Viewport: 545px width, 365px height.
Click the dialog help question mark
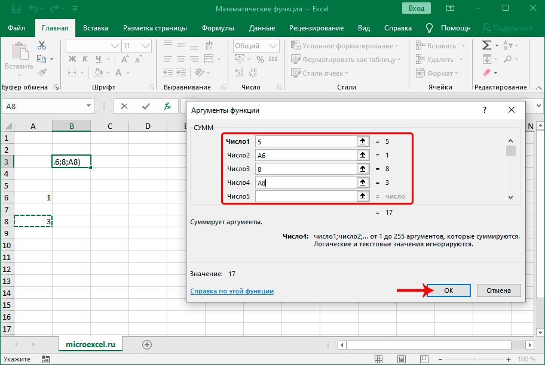pyautogui.click(x=484, y=110)
